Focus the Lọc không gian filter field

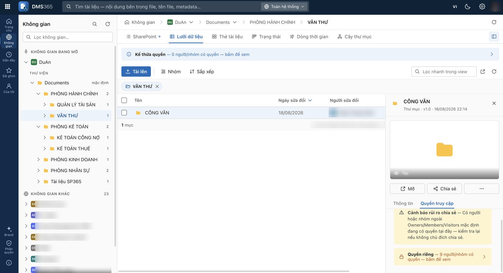click(x=68, y=37)
